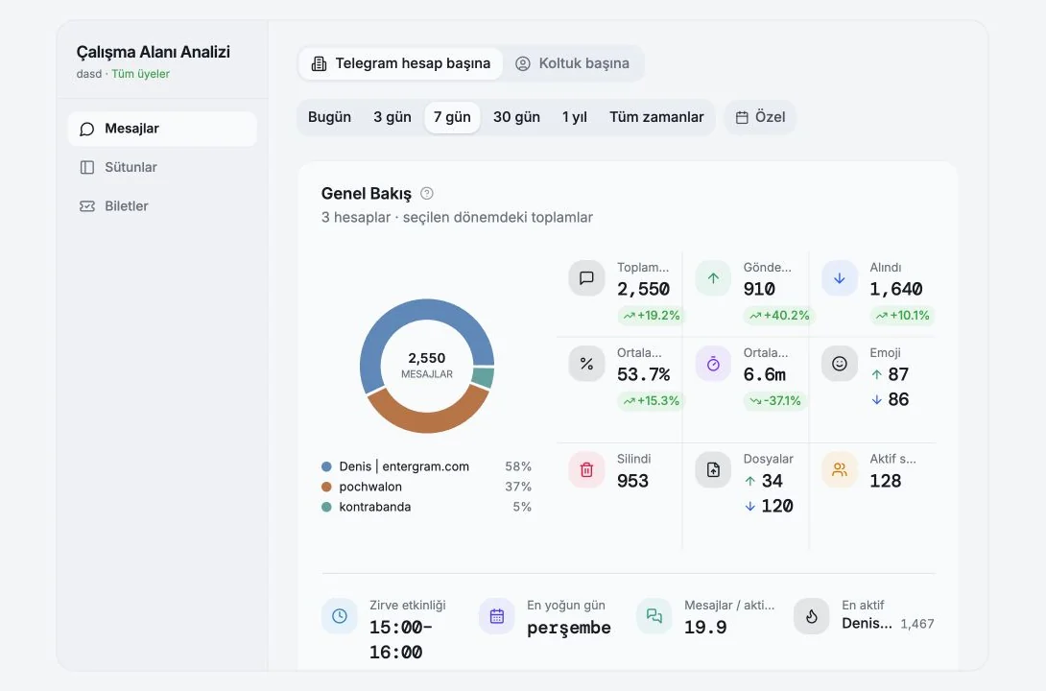Click the flame icon for En aktif

(x=811, y=615)
